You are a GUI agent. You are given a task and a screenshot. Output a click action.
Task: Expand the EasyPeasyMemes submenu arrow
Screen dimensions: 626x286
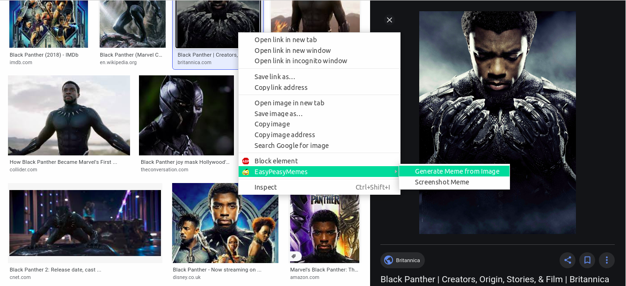396,172
